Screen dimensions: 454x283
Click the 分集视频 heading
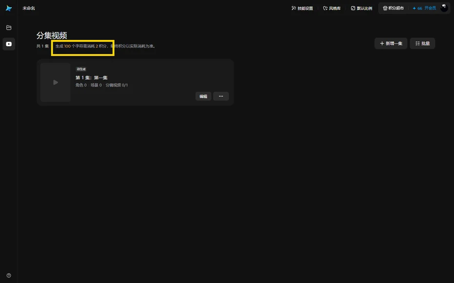[52, 35]
